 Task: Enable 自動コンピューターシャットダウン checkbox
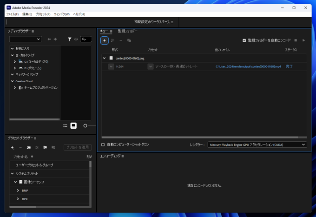point(103,145)
